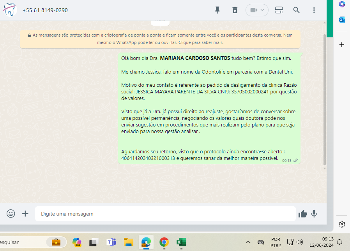Screen dimensions: 350x251
Task: Click the encryption notice to learn more
Action: pos(160,39)
